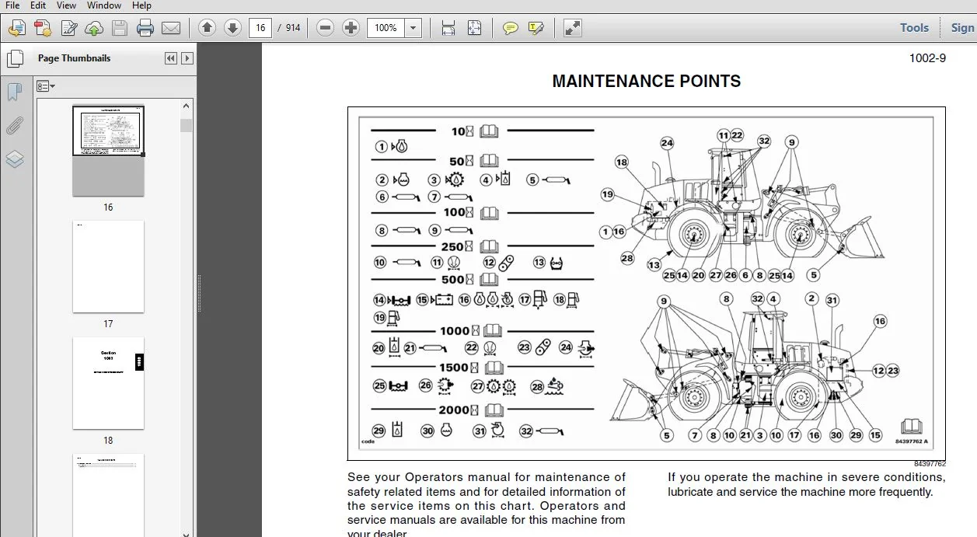Click the Print icon
The image size is (977, 537).
tap(145, 29)
